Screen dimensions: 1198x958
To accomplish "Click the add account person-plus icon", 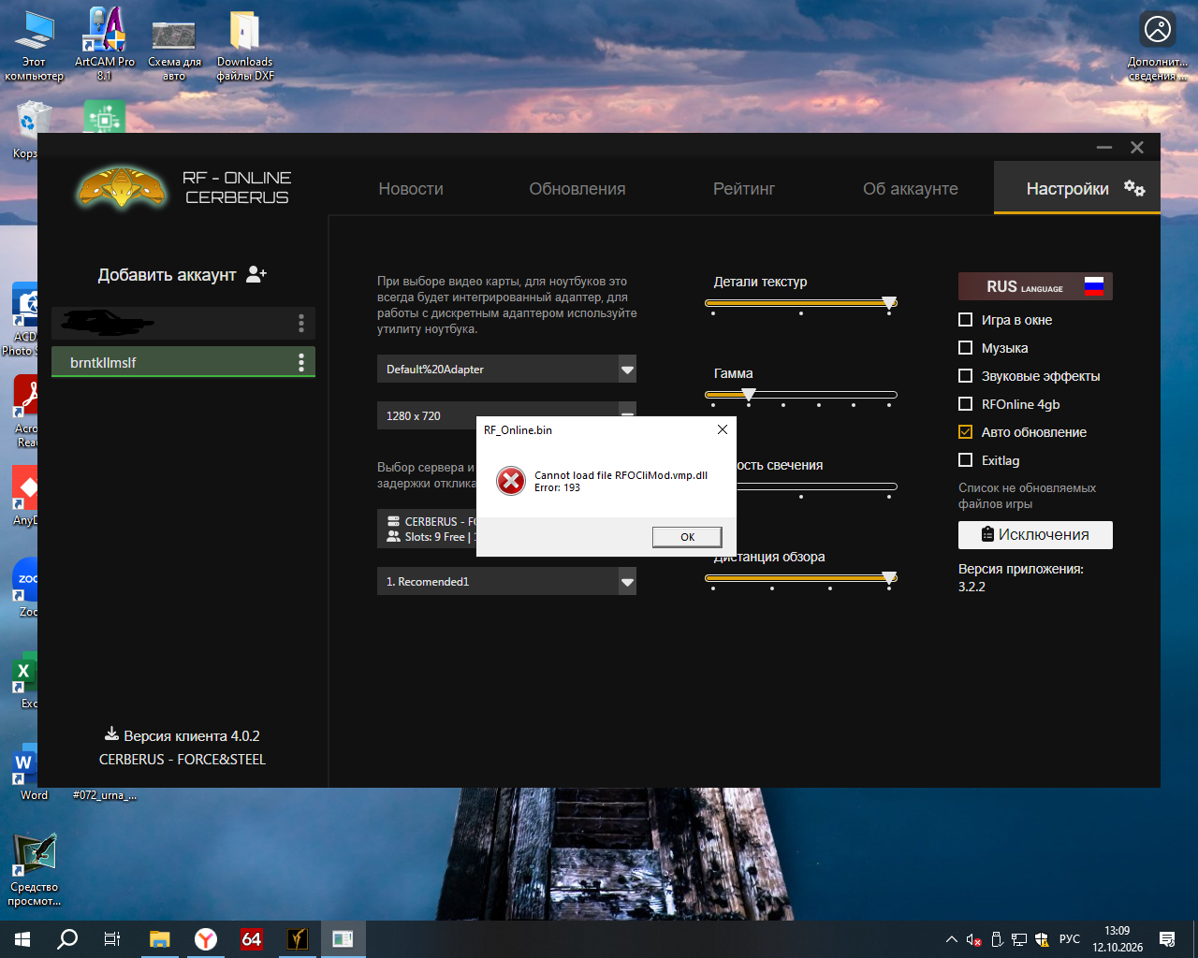I will pos(256,274).
